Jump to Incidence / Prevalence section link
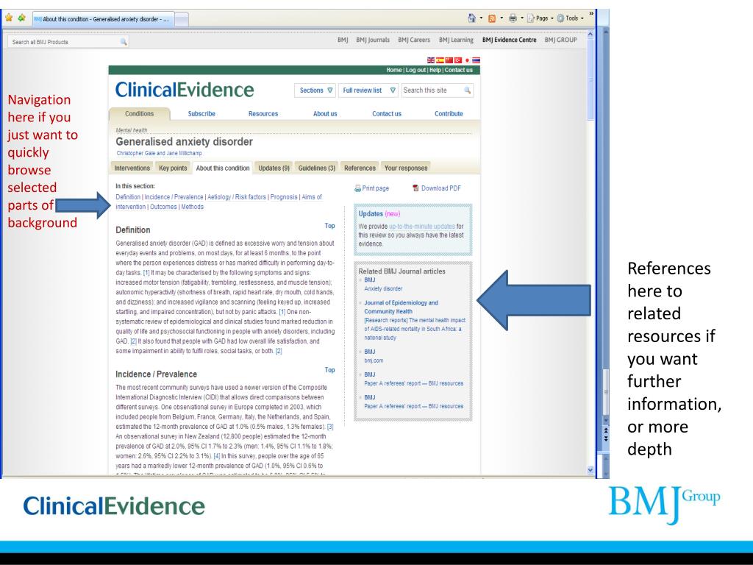 174,197
